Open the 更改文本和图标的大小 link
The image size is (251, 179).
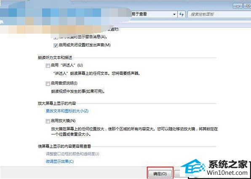click(67, 111)
